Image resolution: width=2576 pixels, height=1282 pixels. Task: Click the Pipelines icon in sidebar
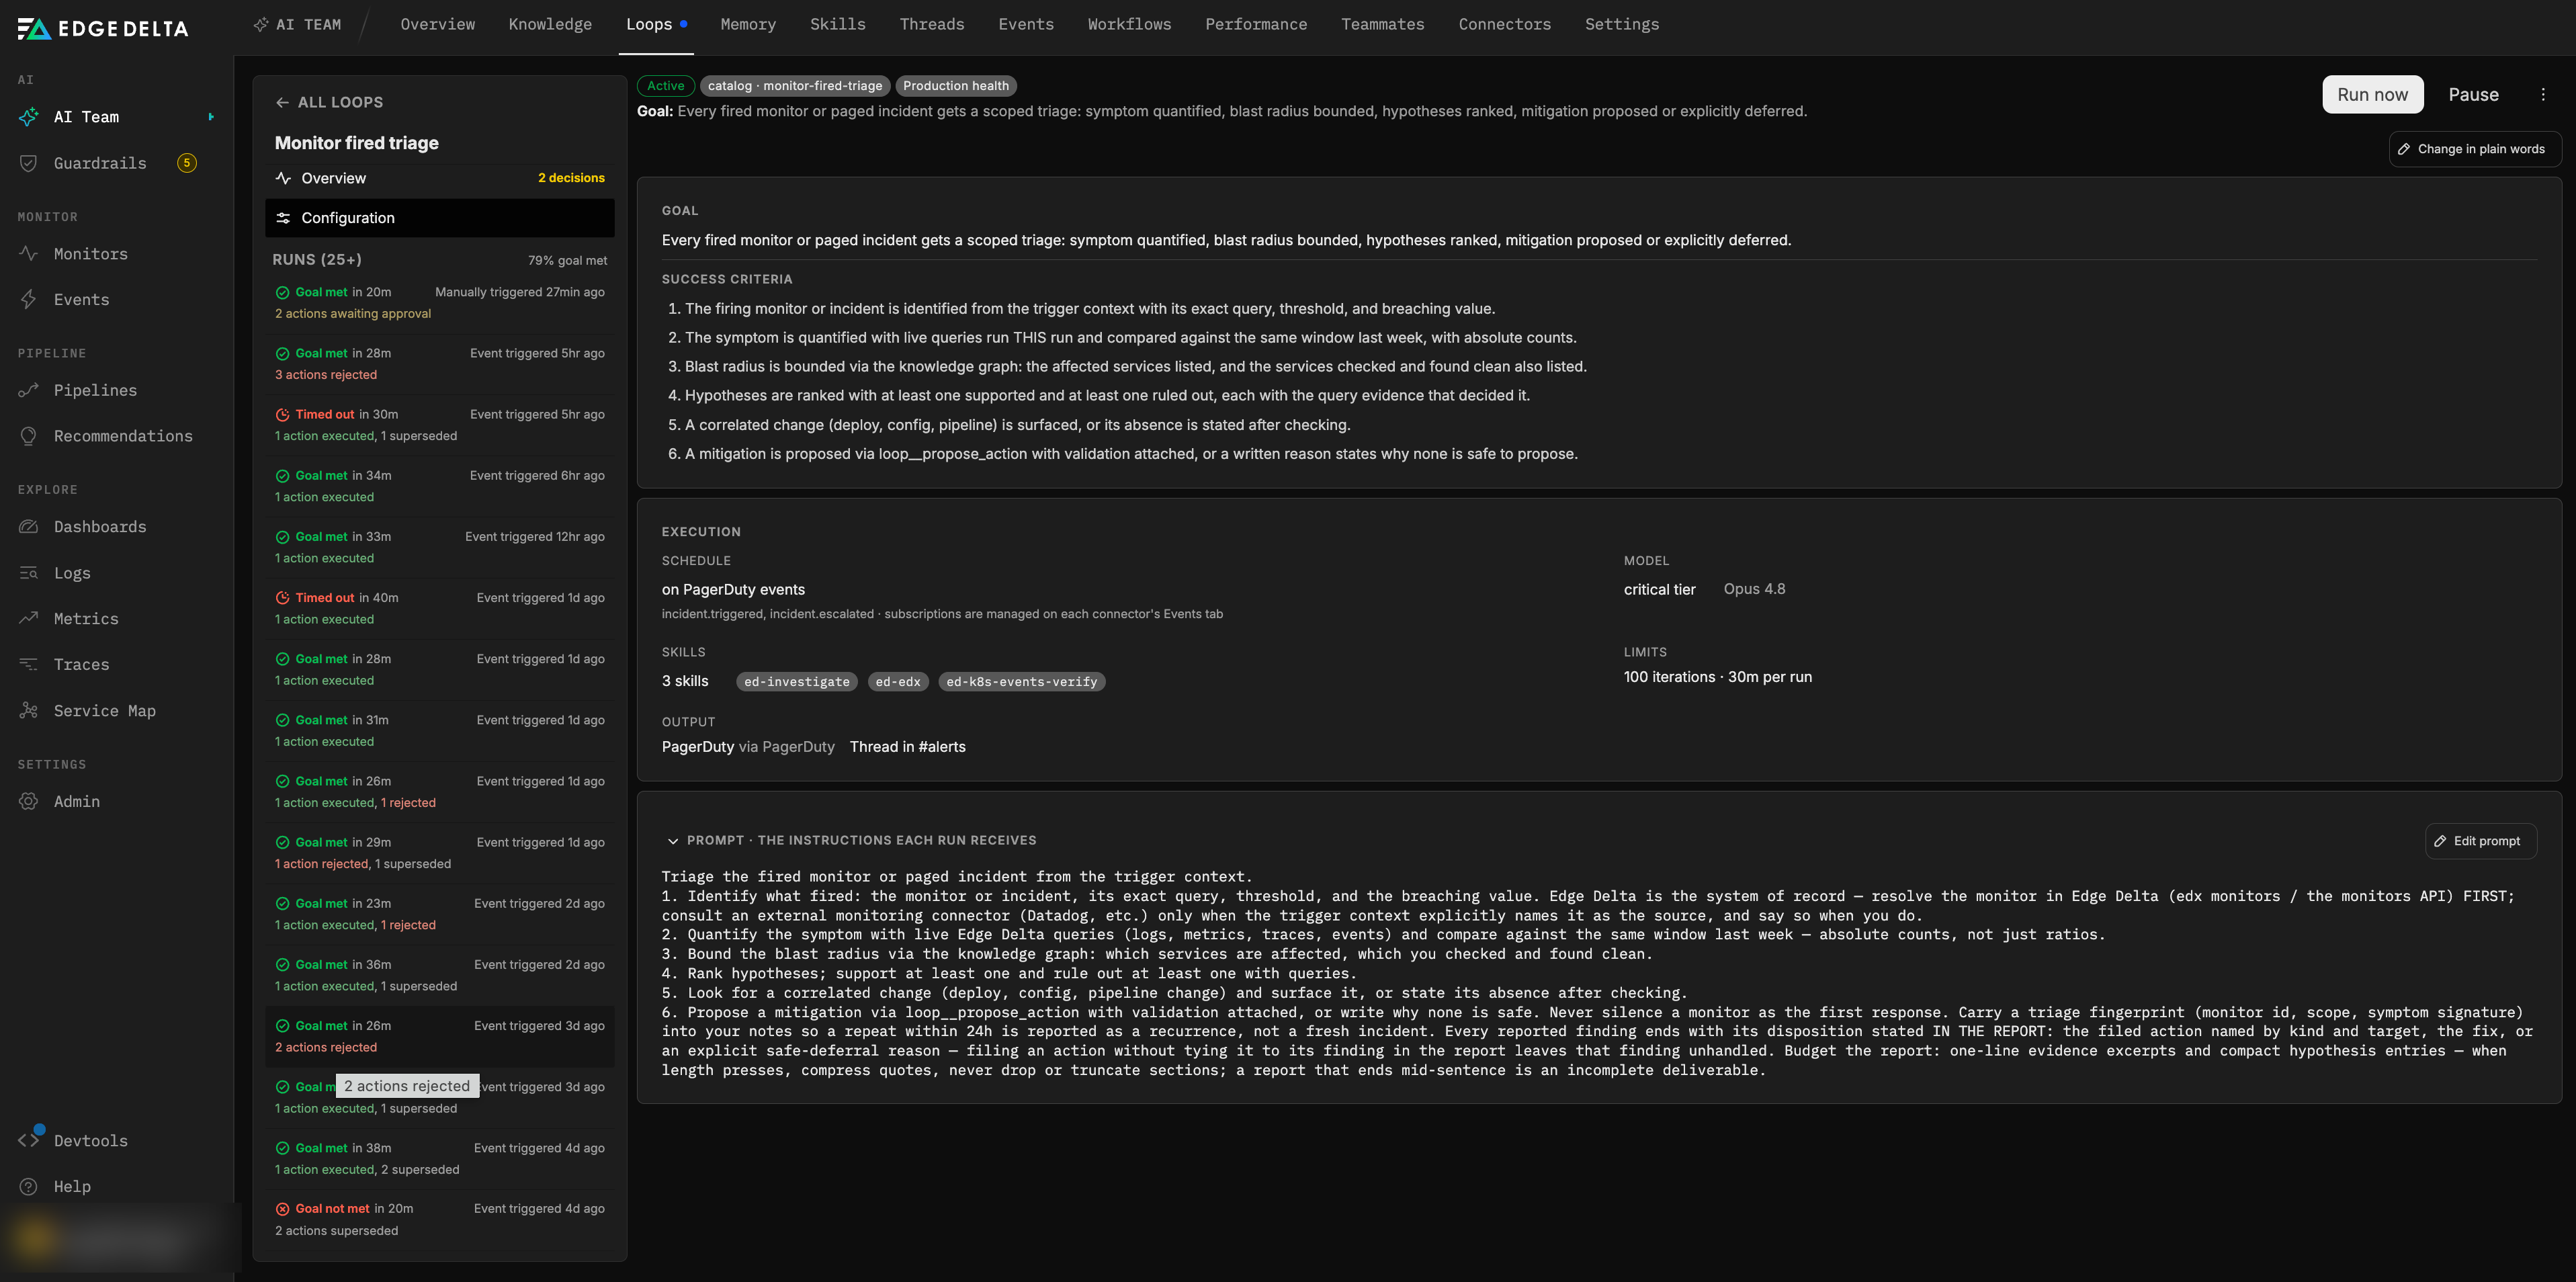click(x=29, y=390)
